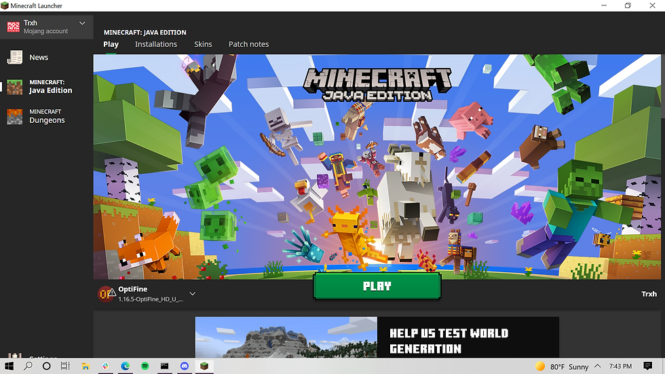Click the 80°F Sunny weather text
This screenshot has width=665, height=374.
pos(569,367)
